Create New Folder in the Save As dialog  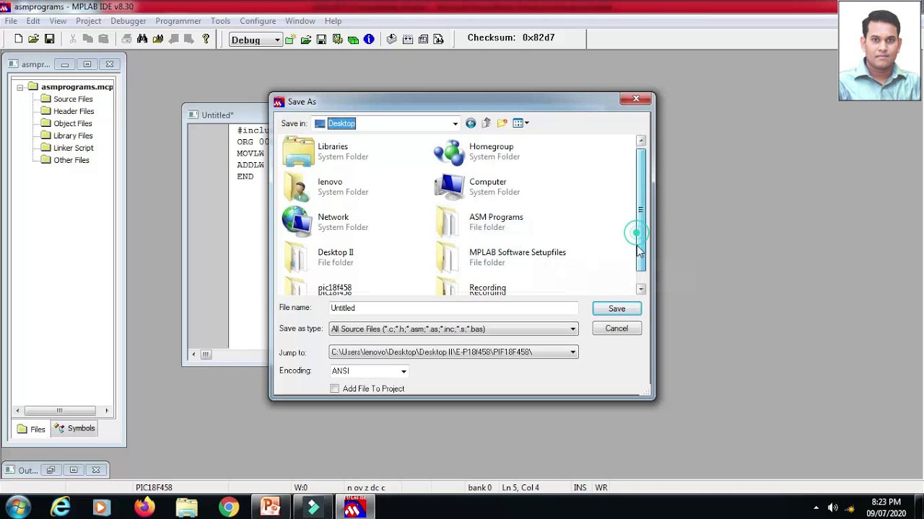coord(502,123)
